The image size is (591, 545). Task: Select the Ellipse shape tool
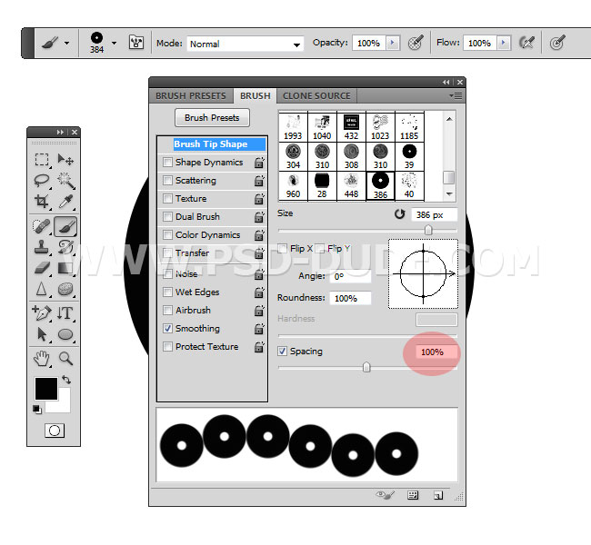coord(65,334)
